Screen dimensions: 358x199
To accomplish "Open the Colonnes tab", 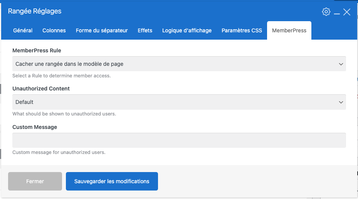I will [54, 30].
